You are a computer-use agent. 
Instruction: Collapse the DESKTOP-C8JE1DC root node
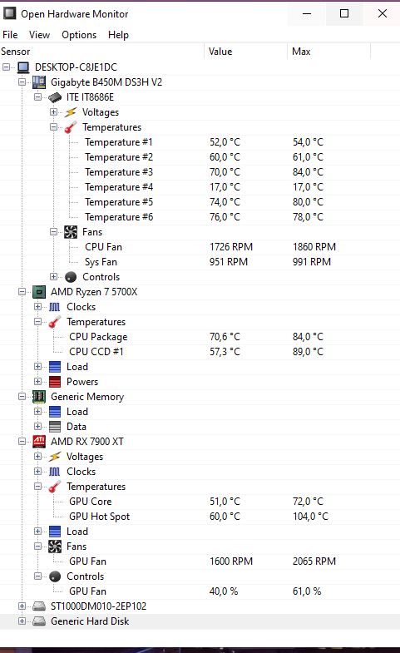[7, 67]
